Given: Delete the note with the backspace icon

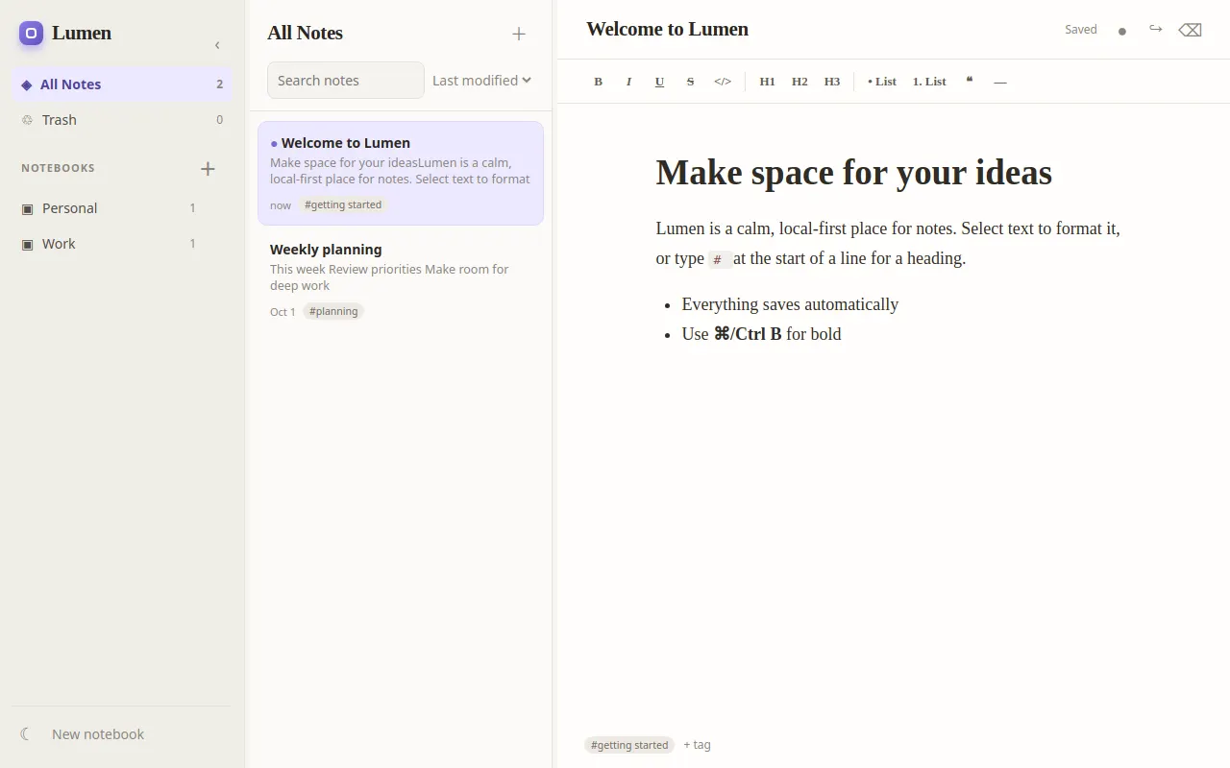Looking at the screenshot, I should click(1190, 30).
